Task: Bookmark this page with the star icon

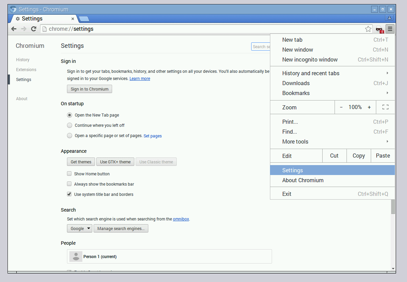Action: tap(368, 29)
